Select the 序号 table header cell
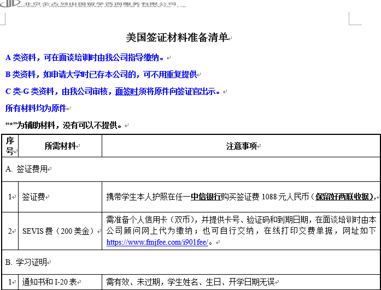 [x=10, y=146]
